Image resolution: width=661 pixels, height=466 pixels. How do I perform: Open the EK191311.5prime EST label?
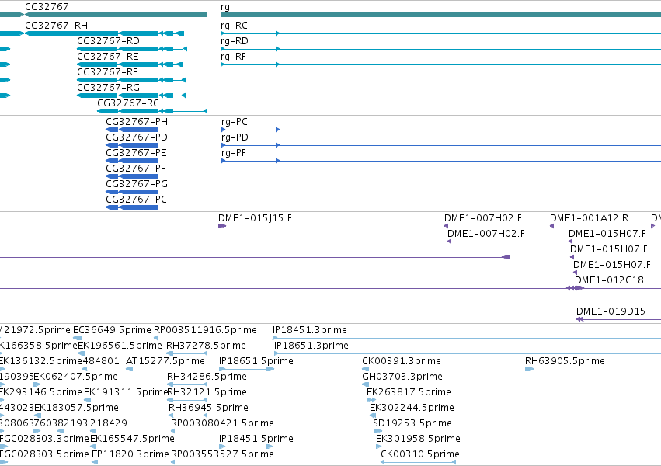(x=126, y=392)
